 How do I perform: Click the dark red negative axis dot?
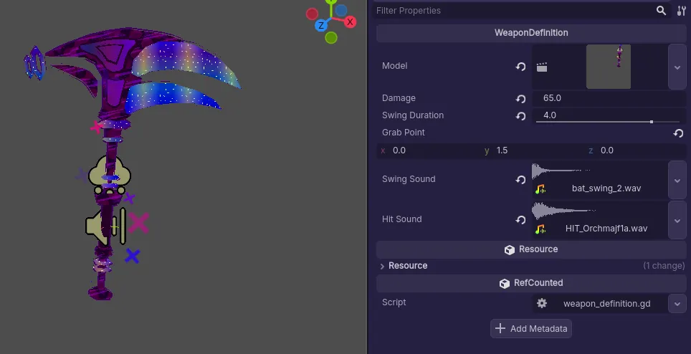(x=312, y=14)
